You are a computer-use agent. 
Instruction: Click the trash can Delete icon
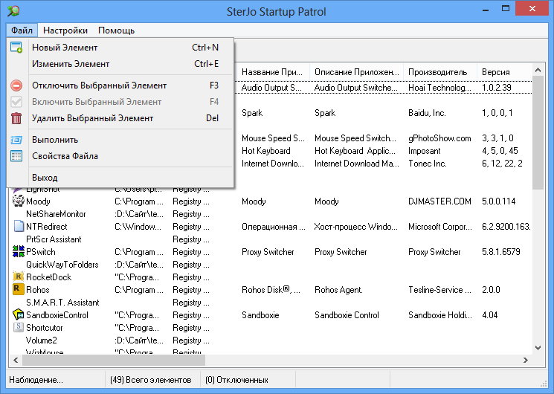coord(16,118)
